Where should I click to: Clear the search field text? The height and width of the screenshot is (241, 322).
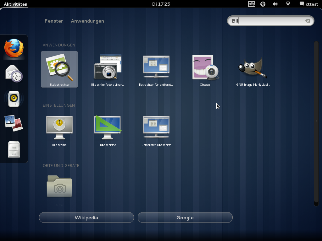[308, 21]
